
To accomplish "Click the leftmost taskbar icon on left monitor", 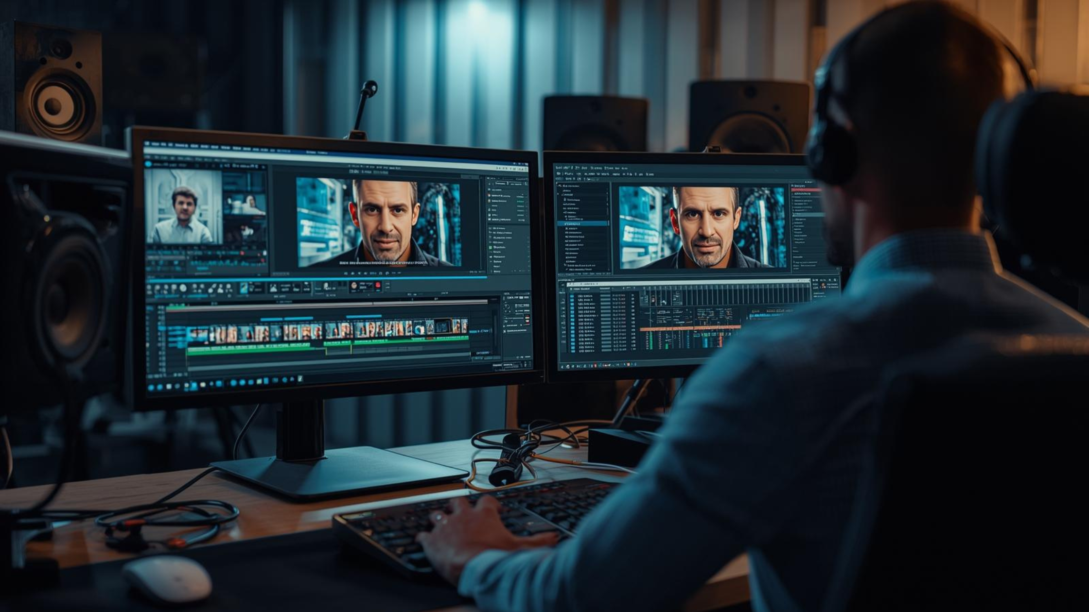I will tap(151, 388).
